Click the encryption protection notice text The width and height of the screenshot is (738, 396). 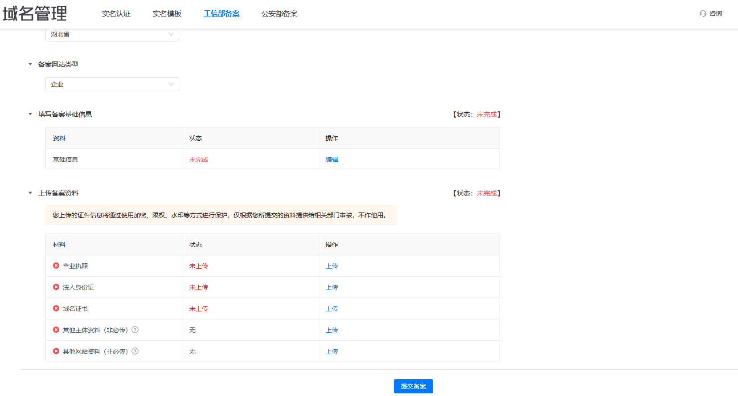(221, 215)
